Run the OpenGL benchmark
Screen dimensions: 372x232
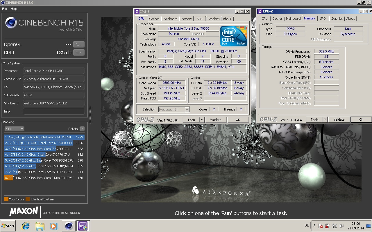[x=78, y=45]
